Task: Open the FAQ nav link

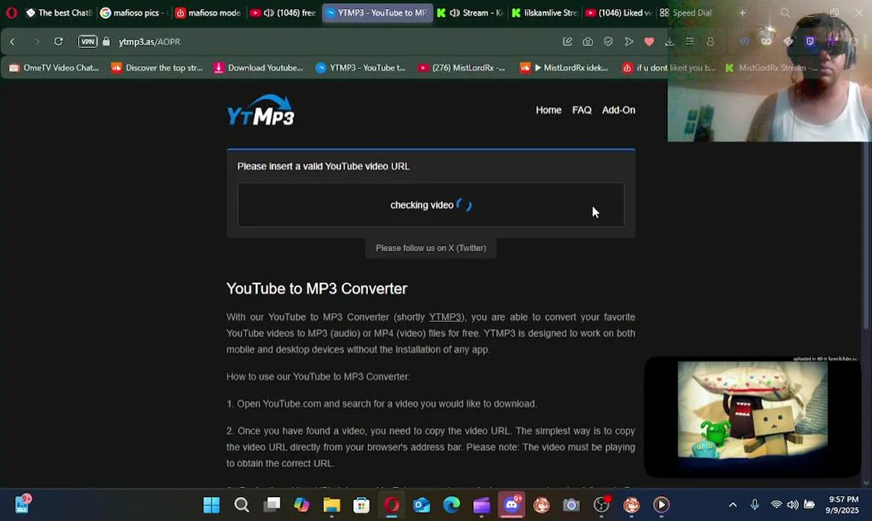Action: (582, 110)
